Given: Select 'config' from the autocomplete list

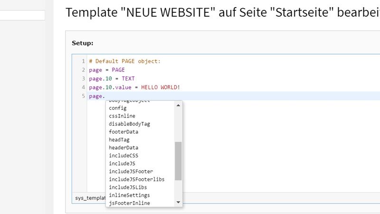Looking at the screenshot, I should (x=118, y=108).
